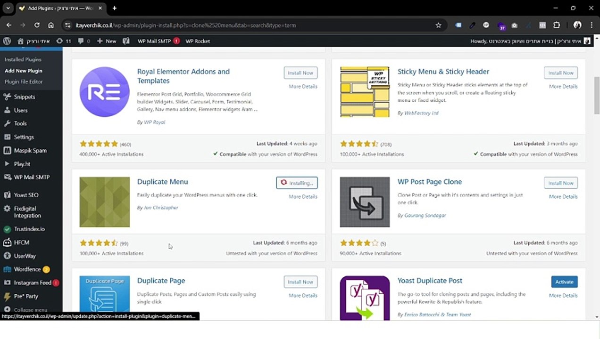
Task: Open Pre* Party in sidebar
Action: point(26,296)
